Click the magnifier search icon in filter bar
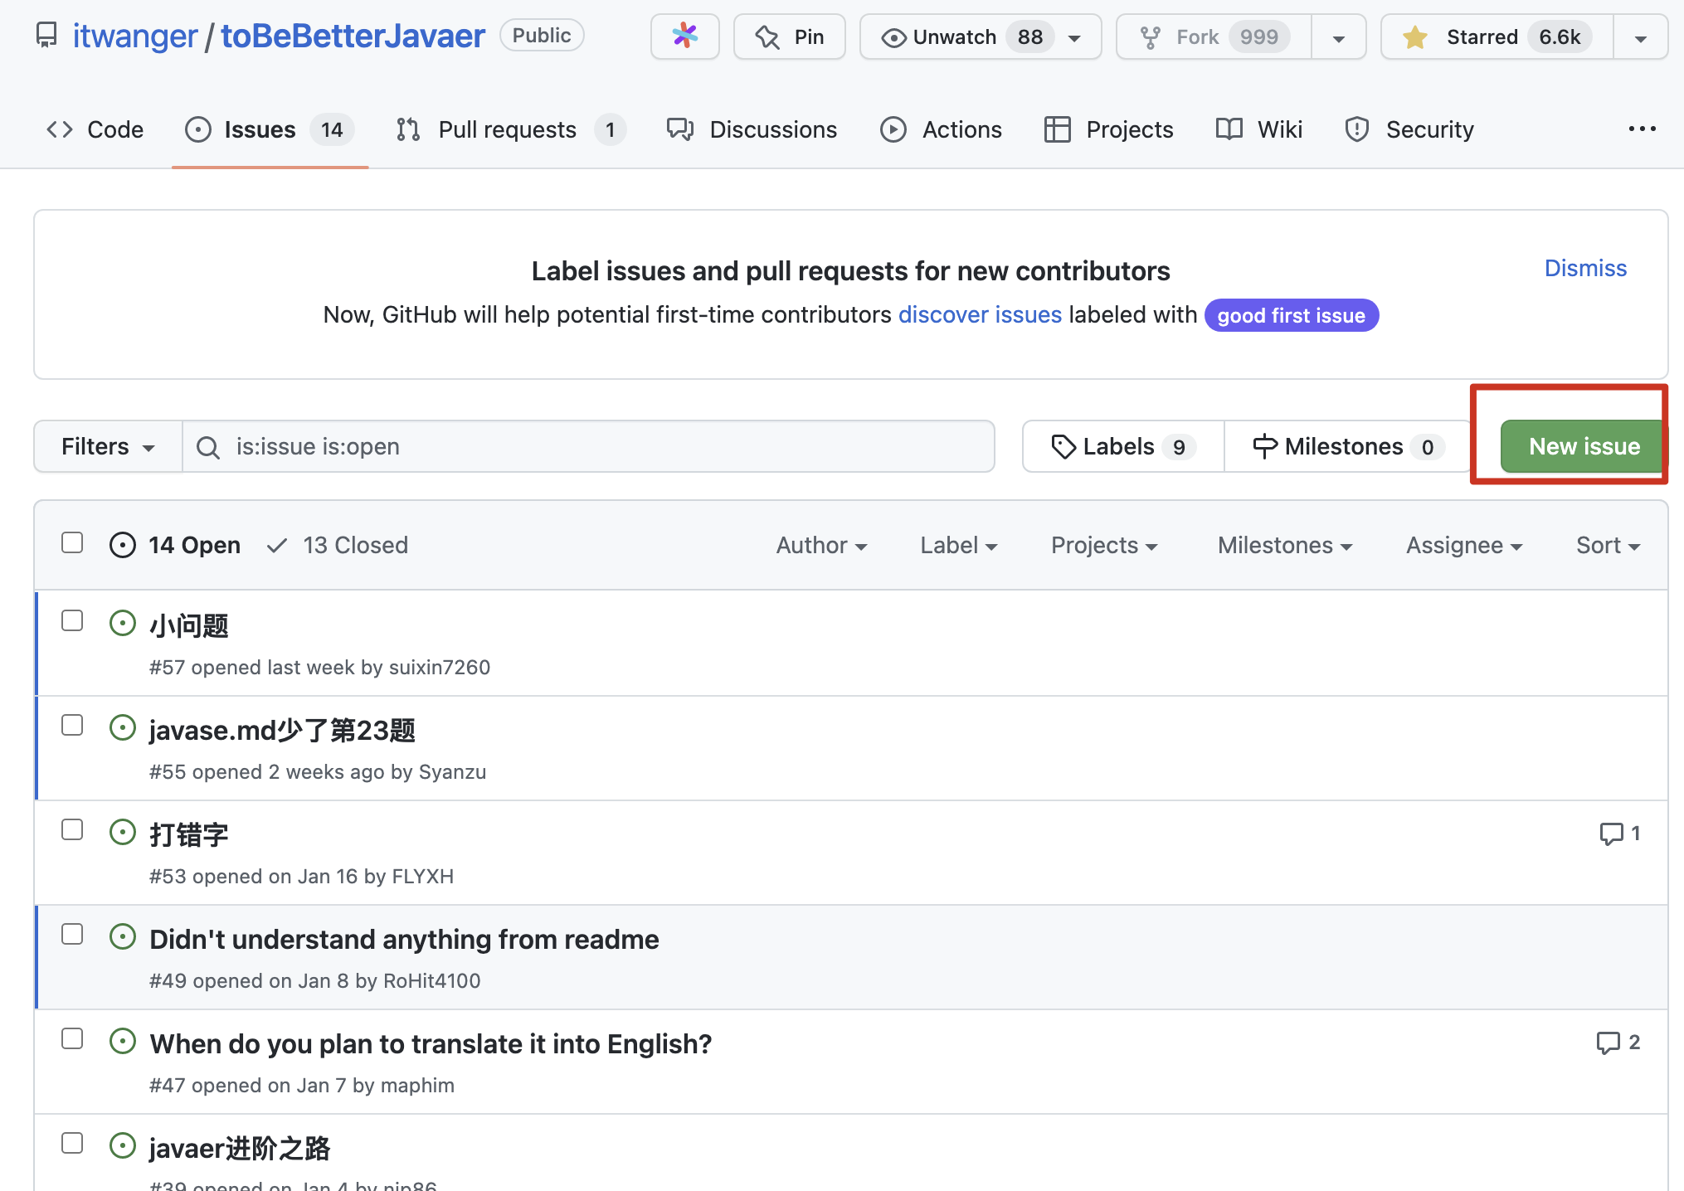The image size is (1684, 1191). 208,447
